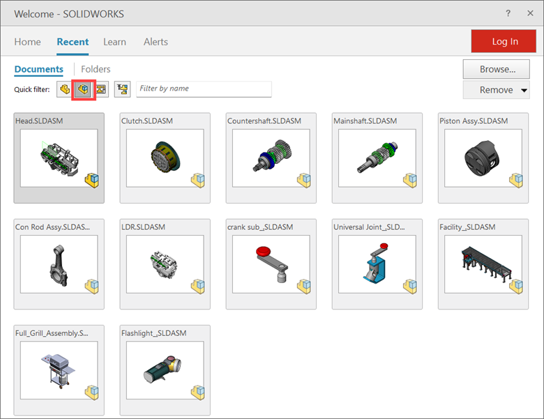Click the crank sub_.SLDASM file name
Viewport: 544px width, 419px height.
(x=260, y=227)
